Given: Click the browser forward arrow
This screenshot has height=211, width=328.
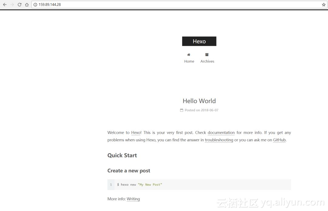Looking at the screenshot, I should point(12,5).
